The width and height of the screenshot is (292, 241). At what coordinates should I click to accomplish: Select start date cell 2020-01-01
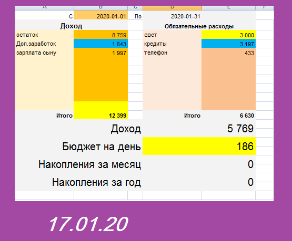[100, 15]
